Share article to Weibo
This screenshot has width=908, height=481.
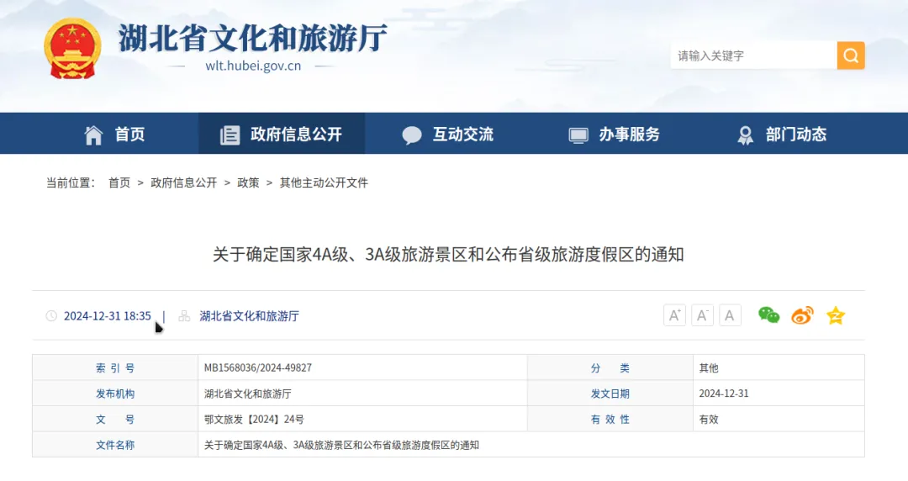tap(802, 315)
